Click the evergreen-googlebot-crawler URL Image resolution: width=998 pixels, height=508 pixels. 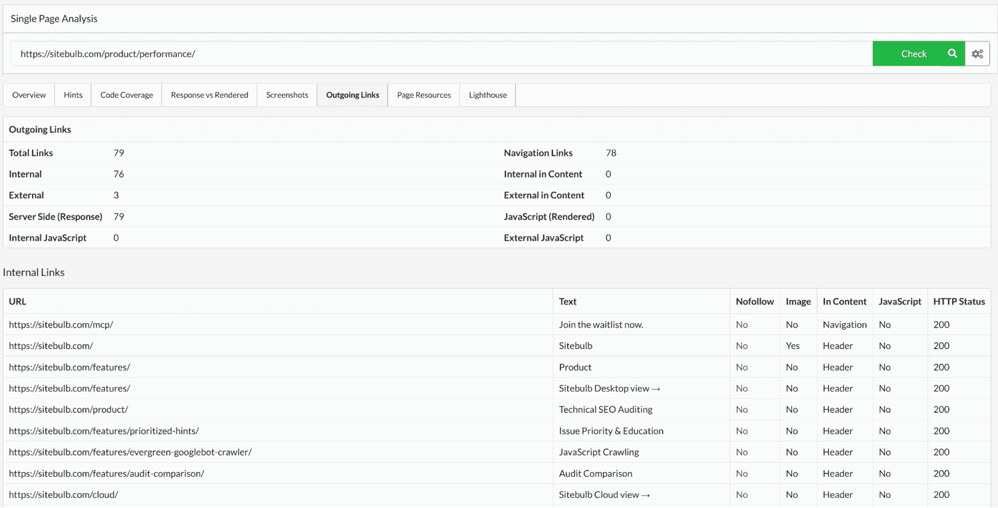click(130, 452)
